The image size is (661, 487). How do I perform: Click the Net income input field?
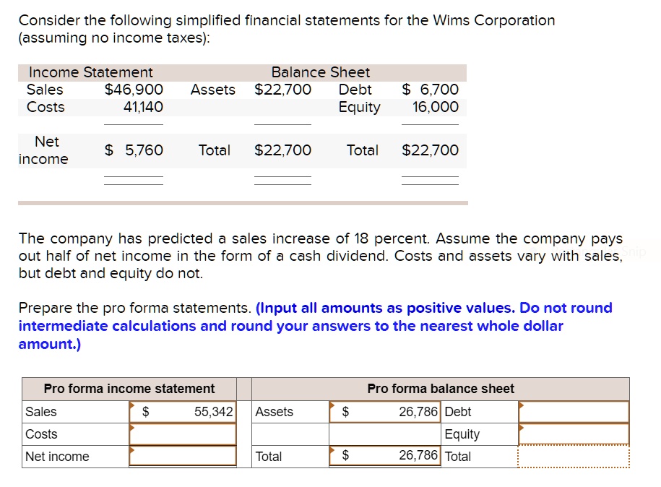[183, 456]
